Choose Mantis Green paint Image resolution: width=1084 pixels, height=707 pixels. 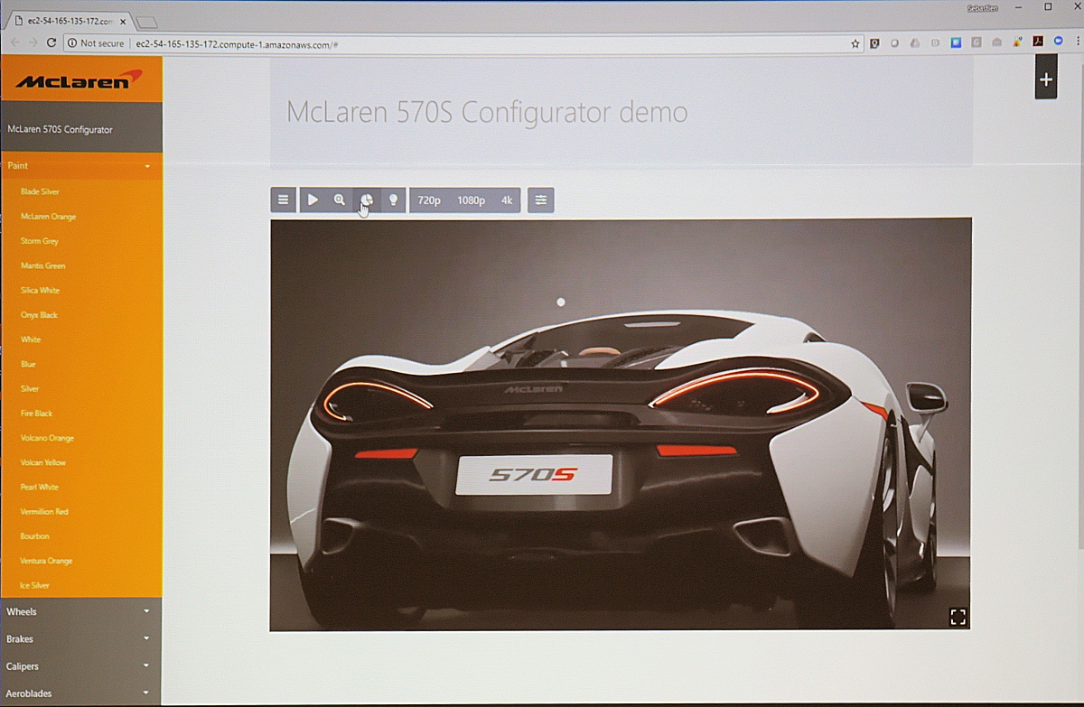click(42, 266)
